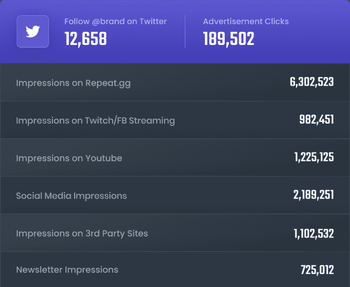This screenshot has width=350, height=287.
Task: Click the Advertisement Clicks heading
Action: (x=246, y=21)
